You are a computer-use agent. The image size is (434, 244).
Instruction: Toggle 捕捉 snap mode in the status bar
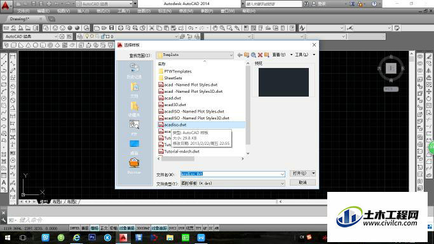(x=85, y=228)
